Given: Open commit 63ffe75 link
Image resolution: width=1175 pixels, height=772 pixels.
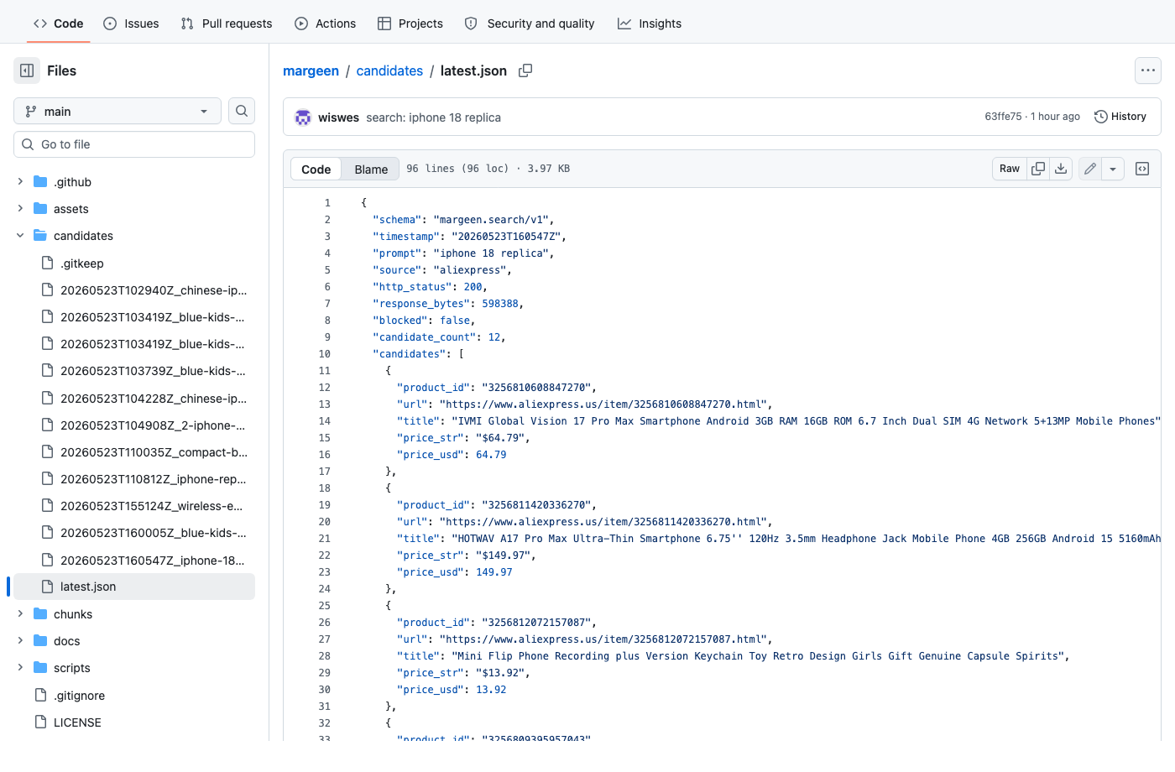Looking at the screenshot, I should [1003, 117].
